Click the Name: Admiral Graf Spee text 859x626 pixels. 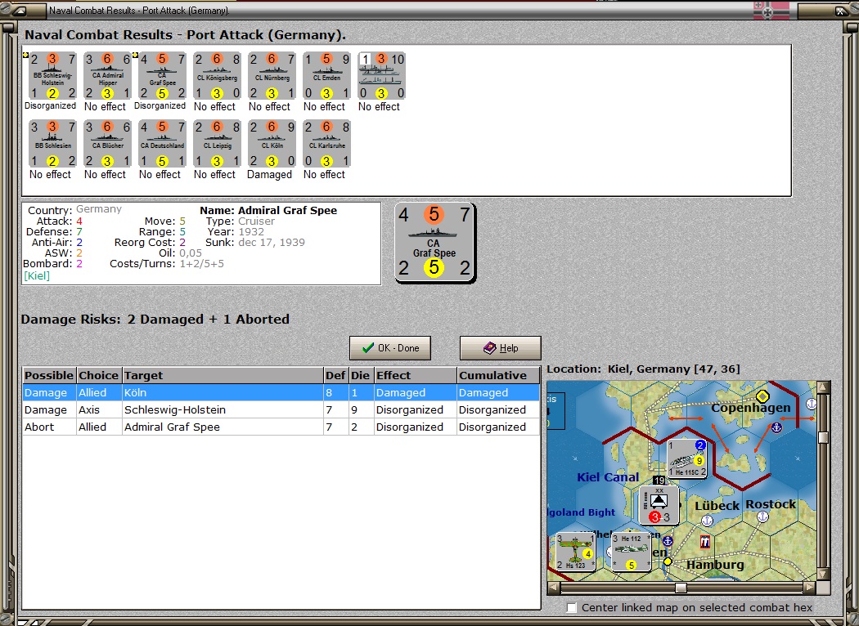[x=268, y=210]
